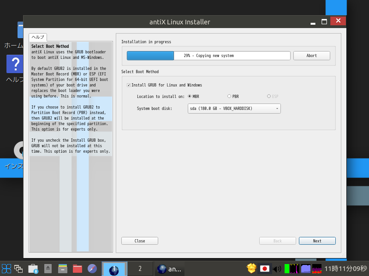Click the 'Location to install on:' label

pyautogui.click(x=161, y=97)
